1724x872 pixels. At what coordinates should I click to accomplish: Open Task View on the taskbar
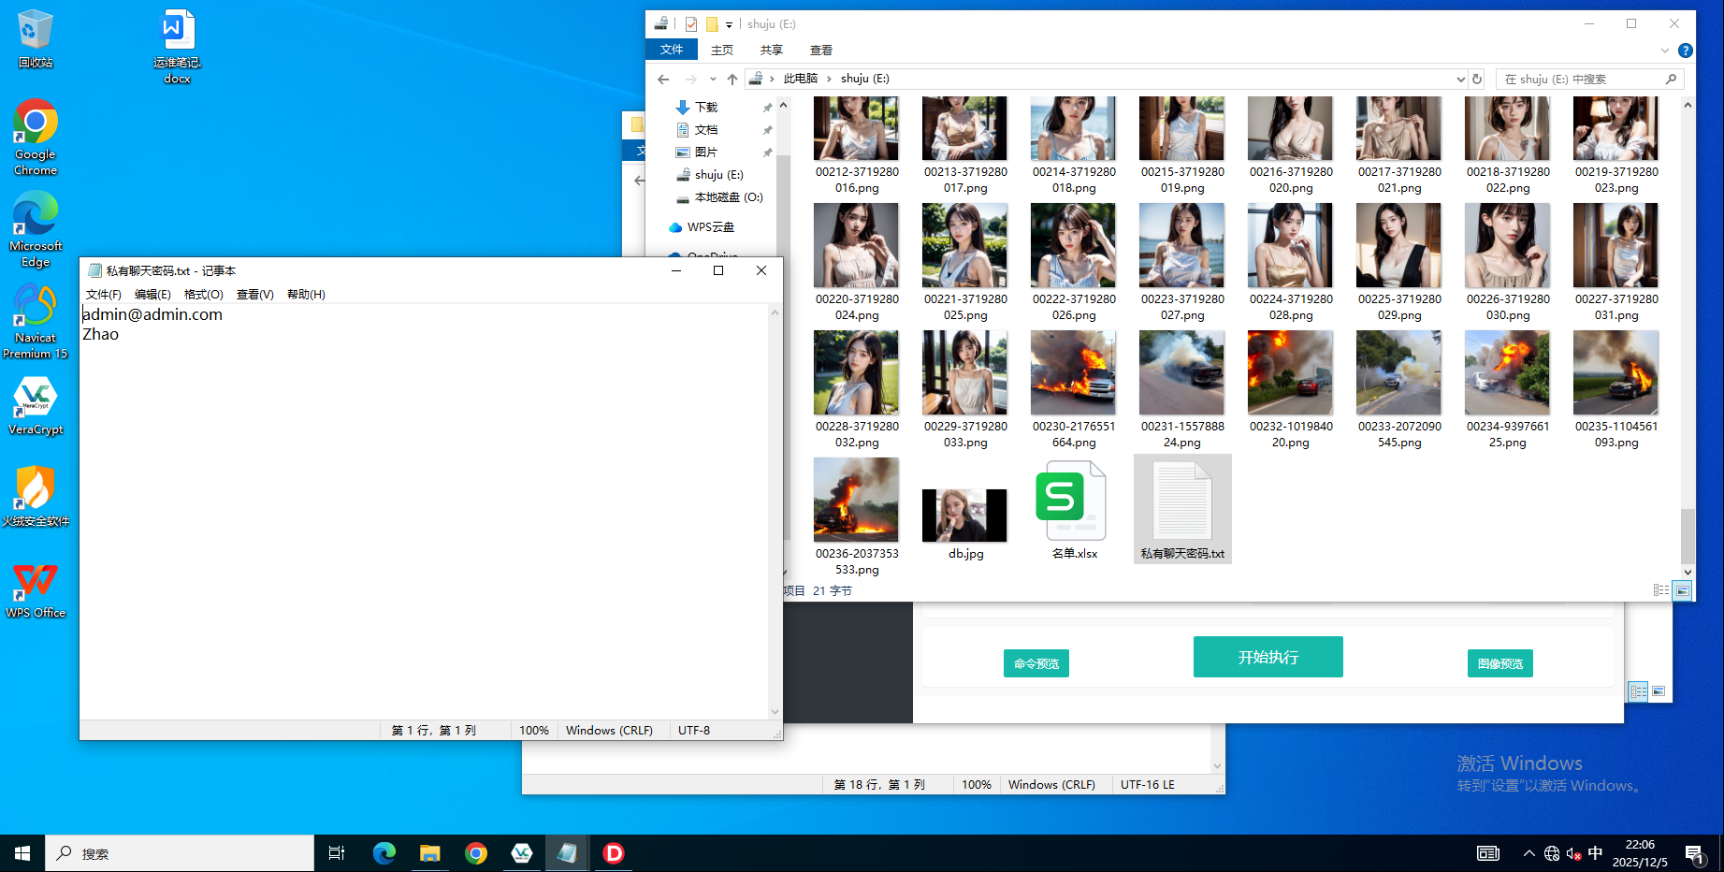tap(337, 853)
